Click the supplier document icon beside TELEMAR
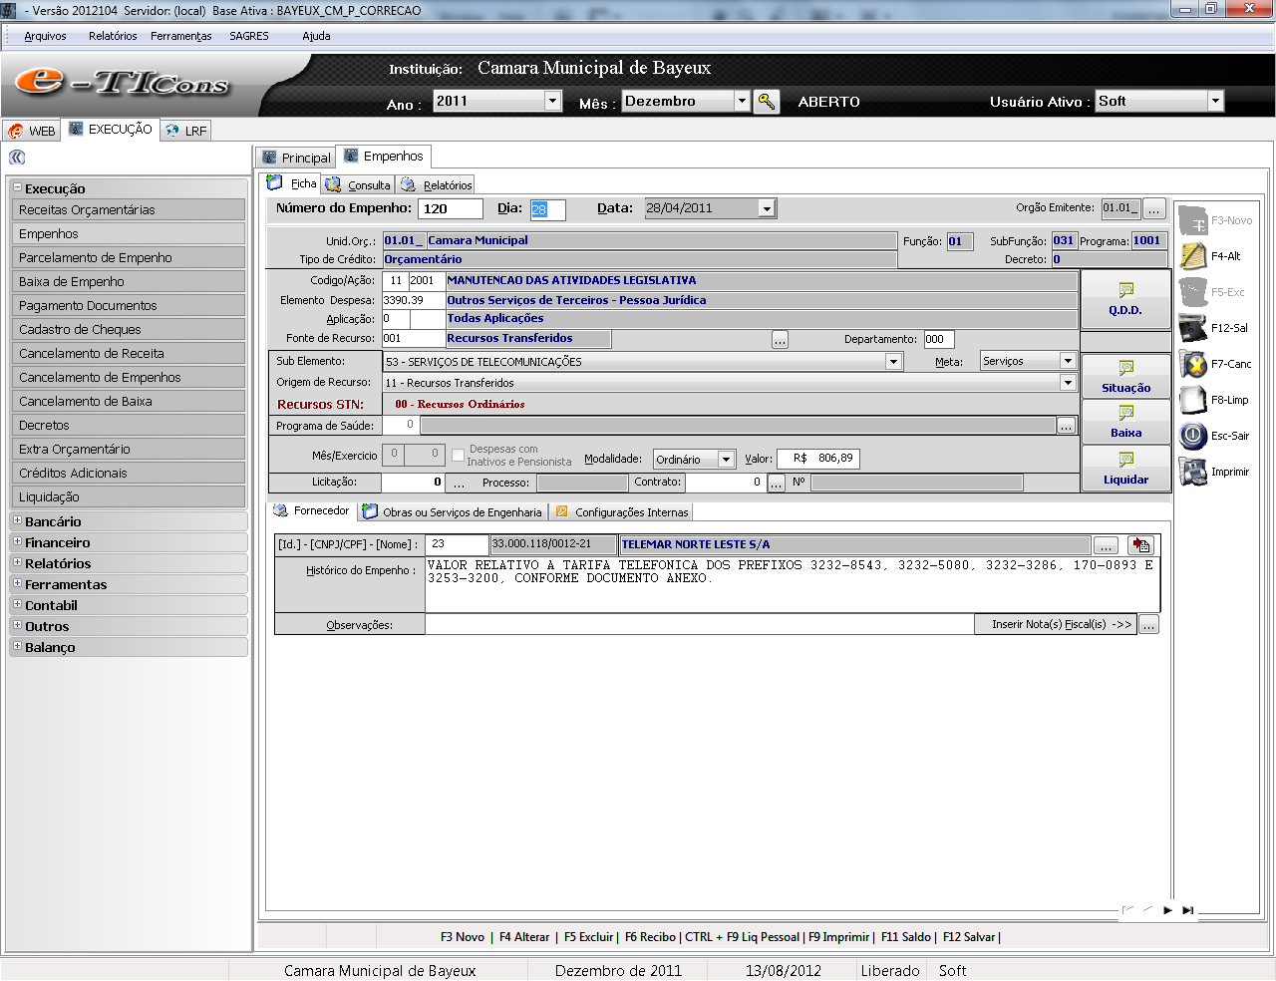The width and height of the screenshot is (1276, 981). pos(1140,545)
